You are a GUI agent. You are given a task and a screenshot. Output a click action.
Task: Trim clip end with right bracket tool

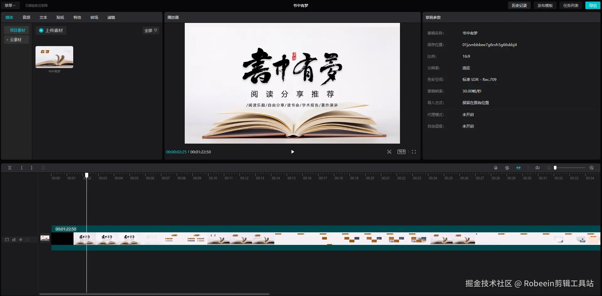point(31,168)
